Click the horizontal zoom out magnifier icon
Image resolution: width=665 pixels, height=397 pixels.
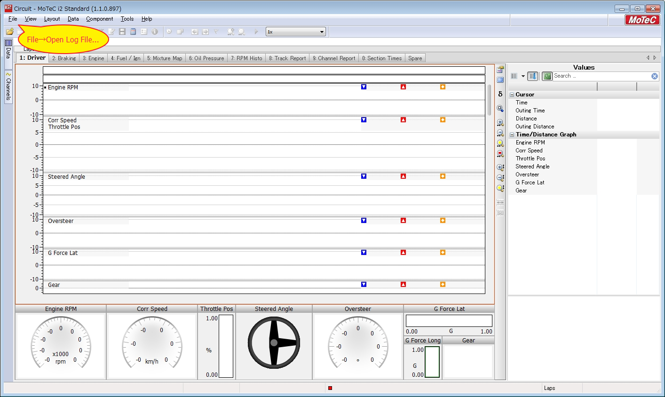coord(500,133)
